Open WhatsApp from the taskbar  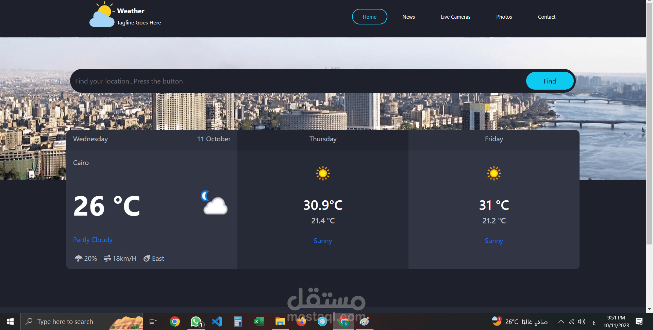coord(196,322)
